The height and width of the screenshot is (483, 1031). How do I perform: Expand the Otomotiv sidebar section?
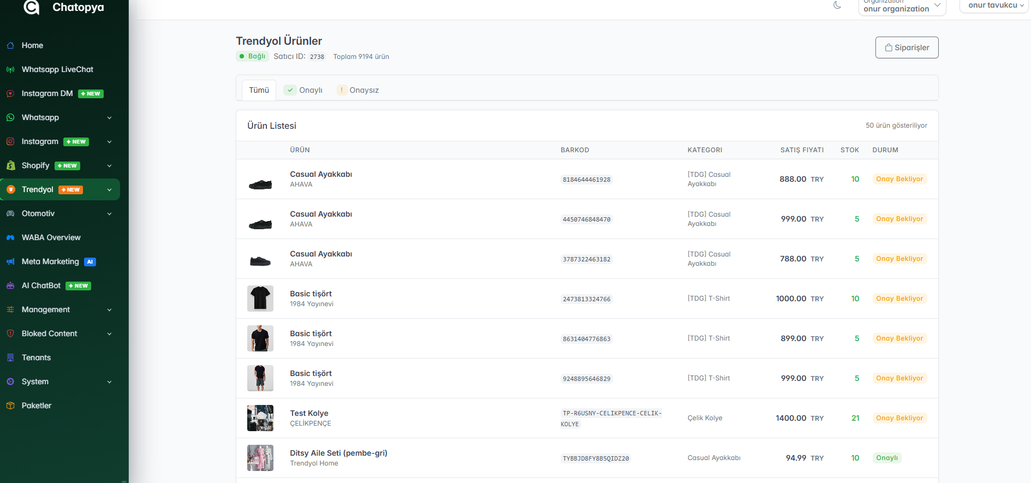tap(60, 213)
